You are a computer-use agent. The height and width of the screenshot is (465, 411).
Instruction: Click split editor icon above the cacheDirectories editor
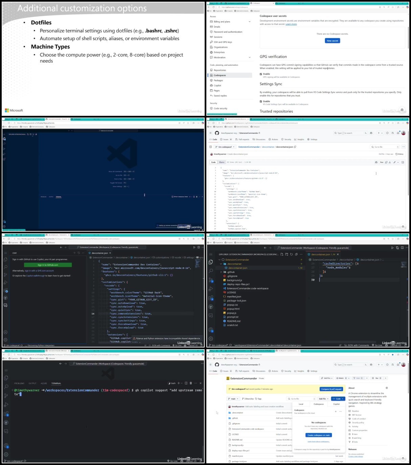pos(402,248)
